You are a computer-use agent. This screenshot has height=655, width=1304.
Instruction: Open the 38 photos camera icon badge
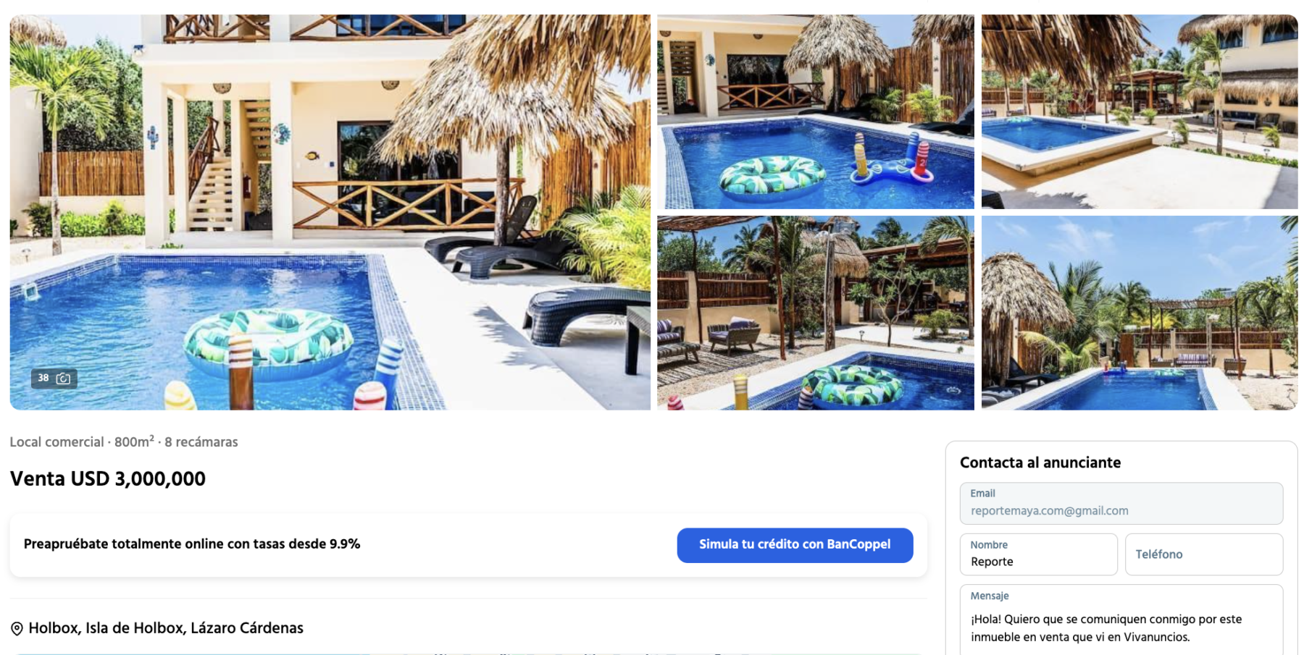point(54,379)
